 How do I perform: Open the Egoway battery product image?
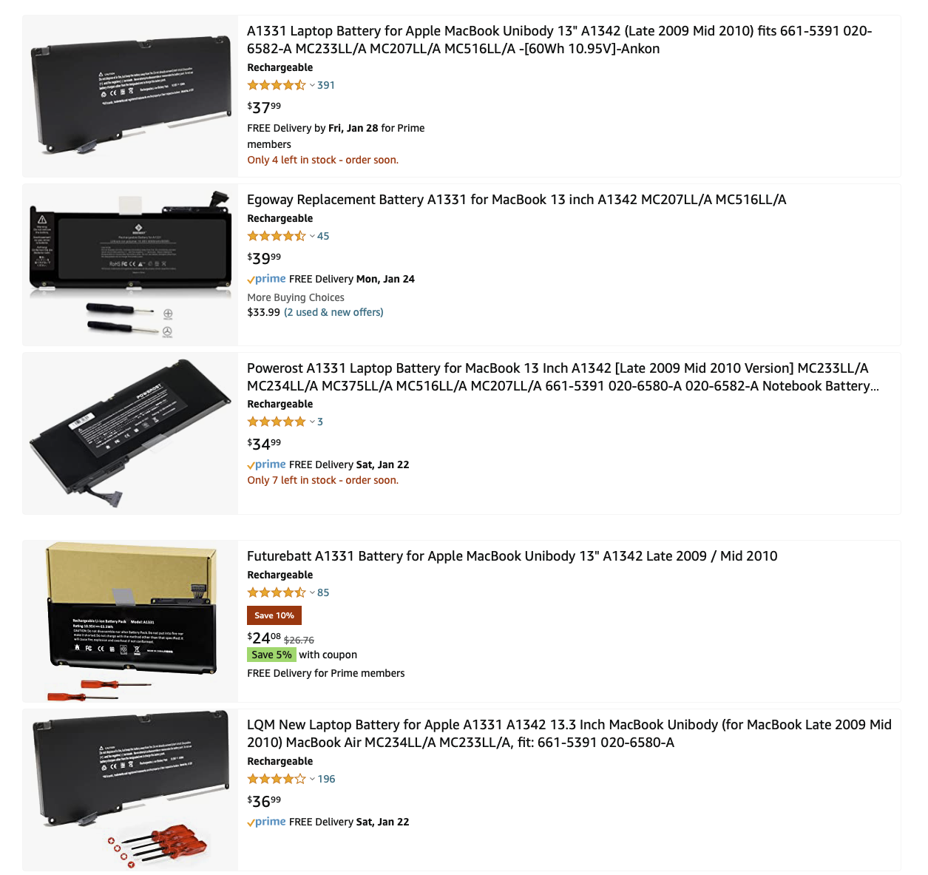[x=130, y=265]
